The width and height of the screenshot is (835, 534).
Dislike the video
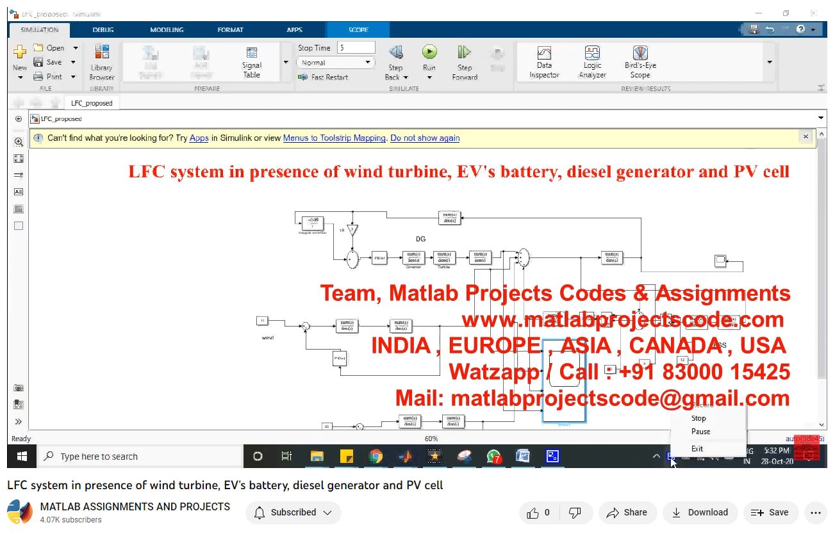point(575,512)
